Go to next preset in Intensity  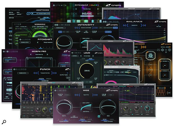[96, 28]
